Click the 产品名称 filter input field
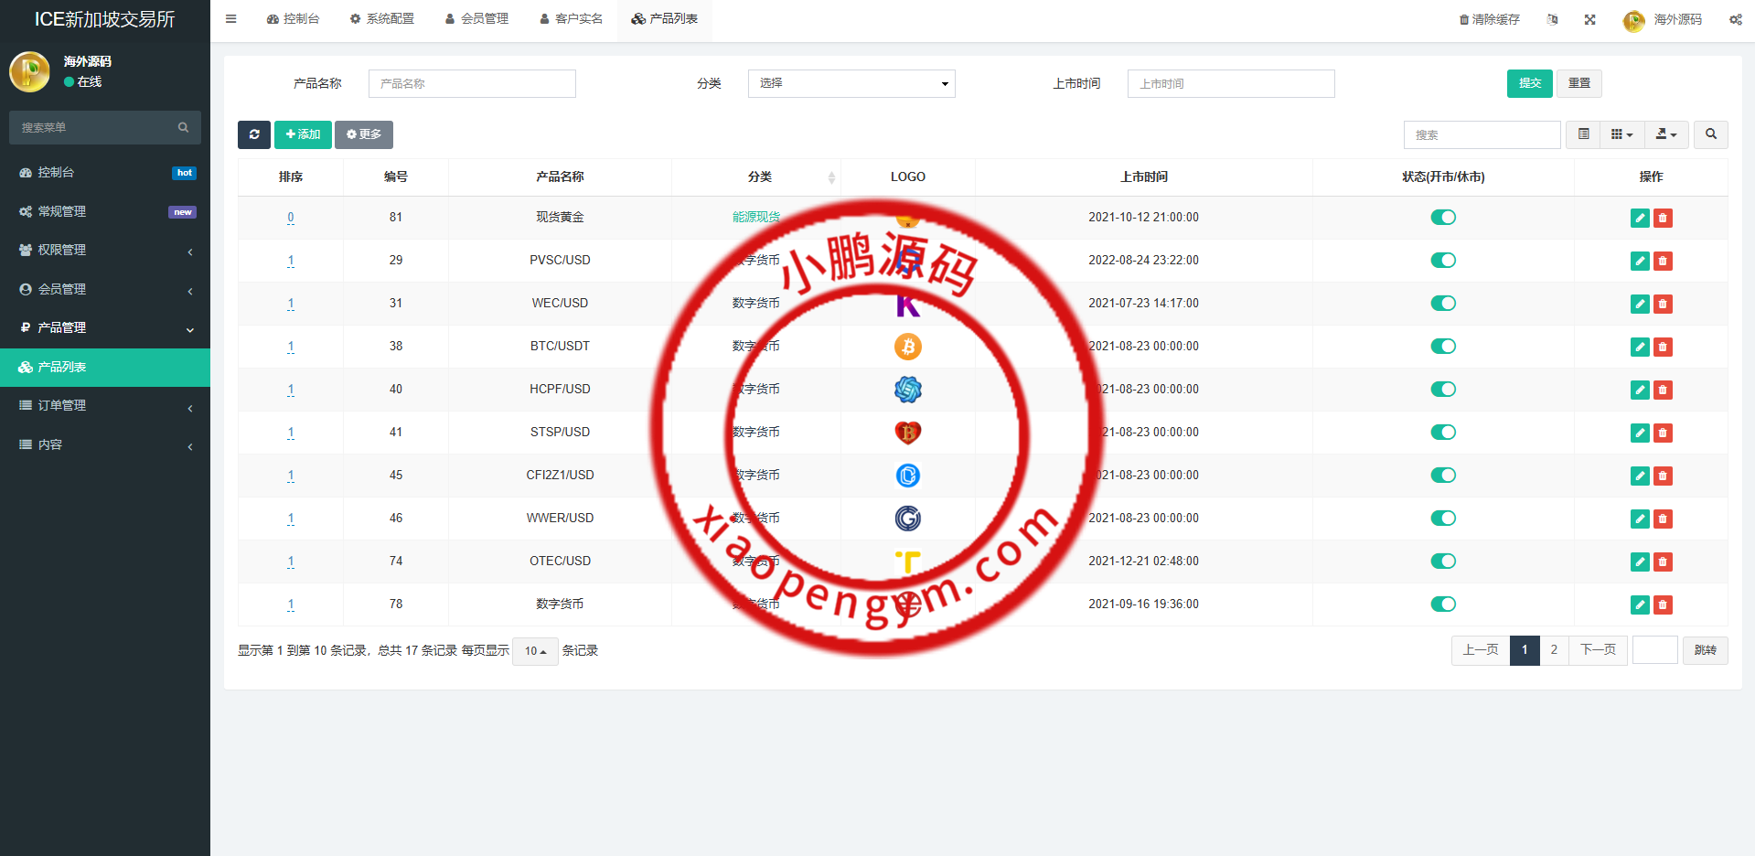This screenshot has width=1755, height=856. tap(472, 83)
